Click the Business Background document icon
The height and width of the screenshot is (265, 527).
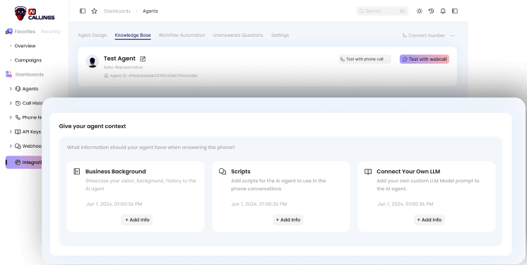click(x=76, y=172)
